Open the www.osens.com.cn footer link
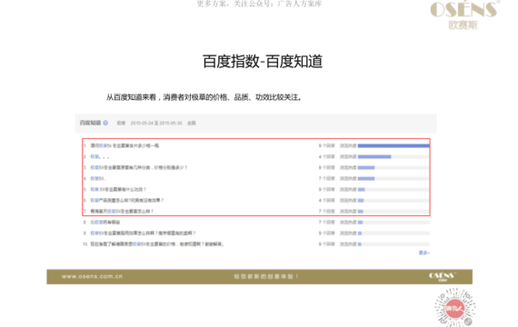This screenshot has width=518, height=327. tap(92, 276)
